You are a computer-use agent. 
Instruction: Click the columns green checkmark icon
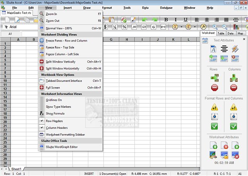[233, 126]
